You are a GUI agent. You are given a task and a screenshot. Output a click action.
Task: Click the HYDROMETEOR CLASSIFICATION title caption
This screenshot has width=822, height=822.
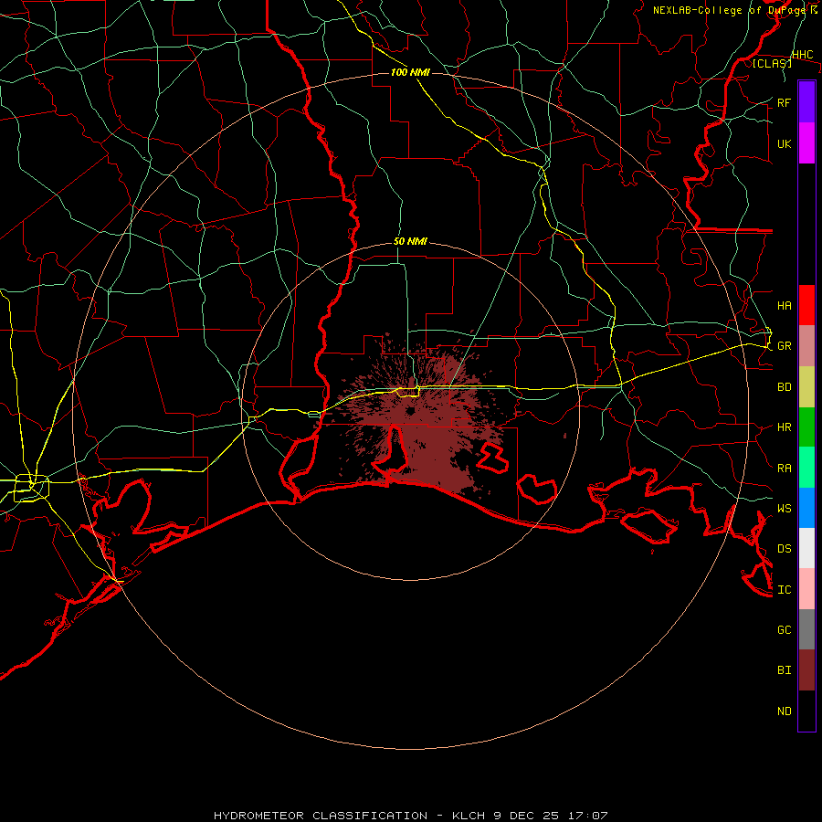click(x=410, y=816)
